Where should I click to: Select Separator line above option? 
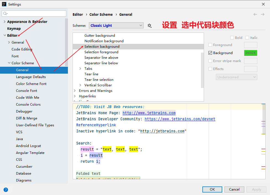(101, 57)
